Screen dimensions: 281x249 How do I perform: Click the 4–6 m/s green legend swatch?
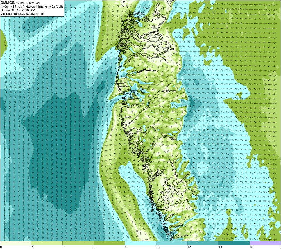pyautogui.click(x=78, y=243)
